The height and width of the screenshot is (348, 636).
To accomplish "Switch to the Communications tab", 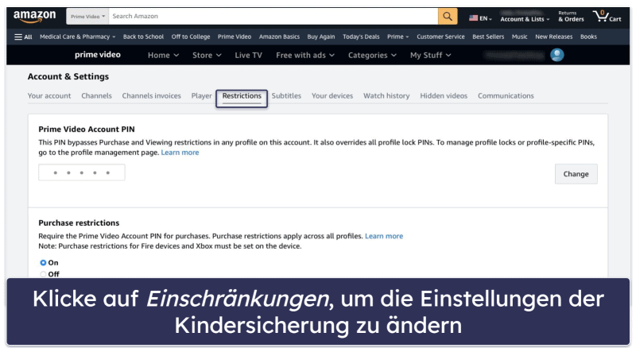I will pyautogui.click(x=506, y=95).
